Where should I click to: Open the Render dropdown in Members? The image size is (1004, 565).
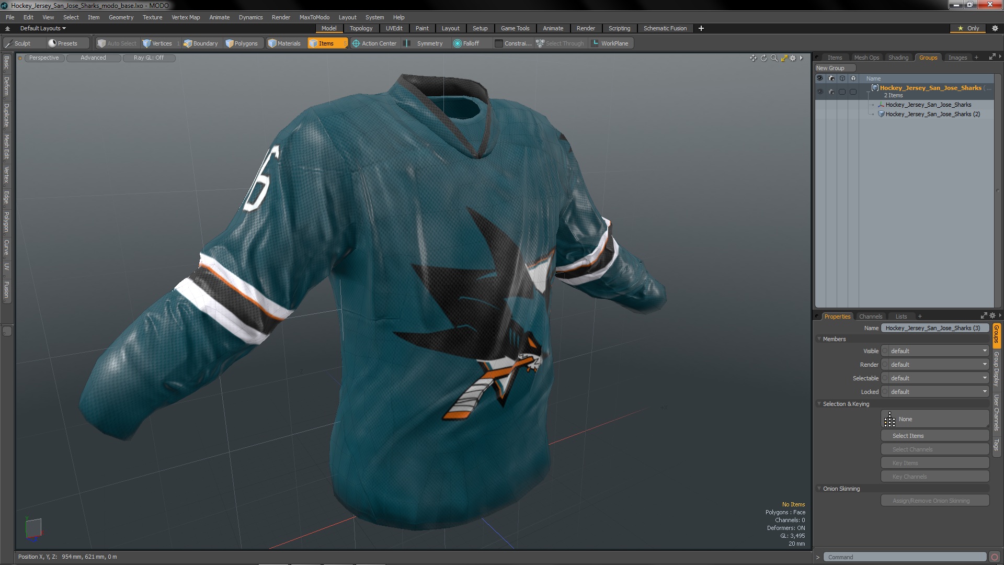tap(939, 365)
